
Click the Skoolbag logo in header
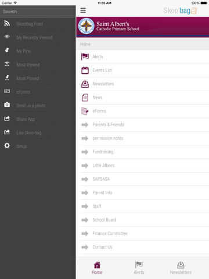pyautogui.click(x=180, y=10)
